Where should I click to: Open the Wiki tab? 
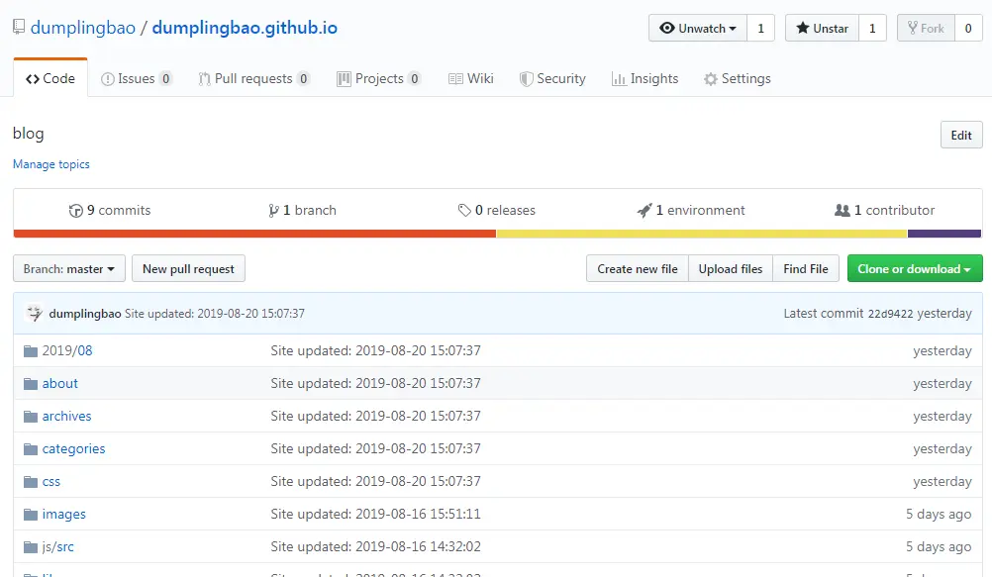[x=470, y=78]
